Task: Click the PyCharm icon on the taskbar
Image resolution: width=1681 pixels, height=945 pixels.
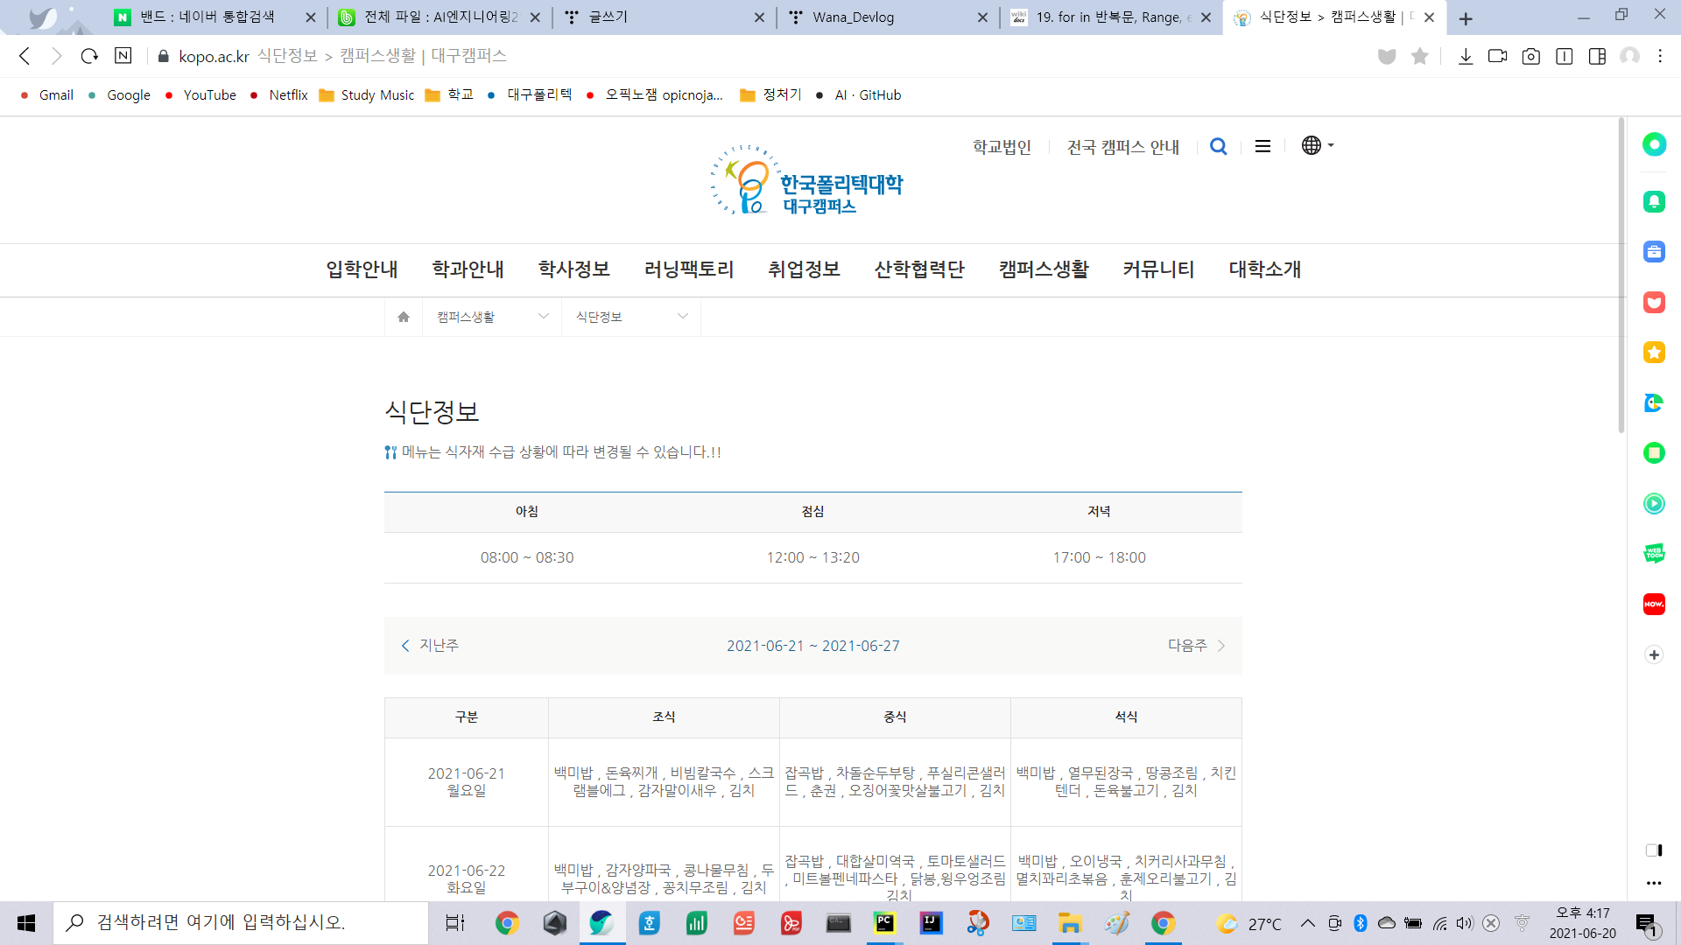Action: [x=884, y=923]
